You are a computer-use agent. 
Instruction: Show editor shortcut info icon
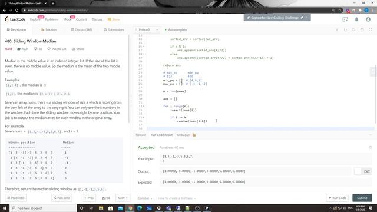click(x=337, y=30)
